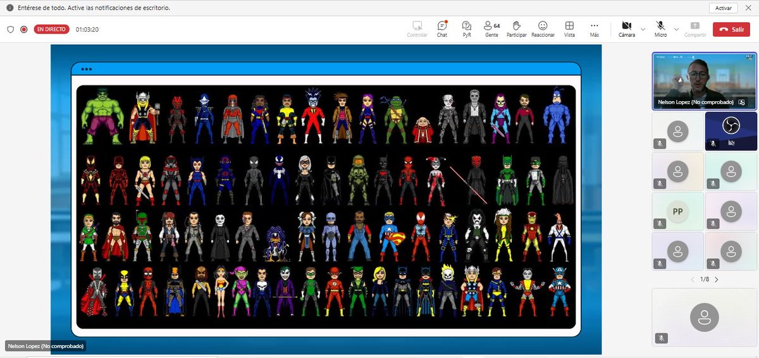Viewport: 759px width, 358px height.
Task: Click Activar desktop notifications button
Action: pos(724,8)
